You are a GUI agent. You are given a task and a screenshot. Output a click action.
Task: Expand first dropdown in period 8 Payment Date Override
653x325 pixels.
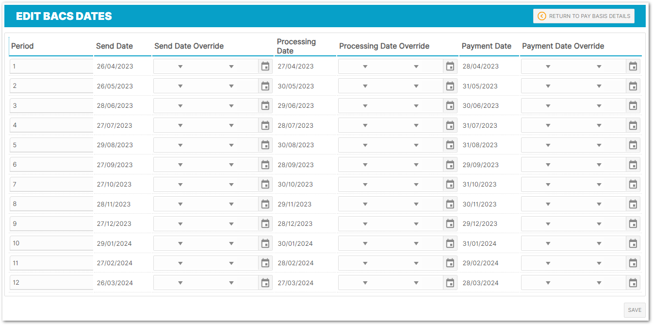pyautogui.click(x=548, y=204)
